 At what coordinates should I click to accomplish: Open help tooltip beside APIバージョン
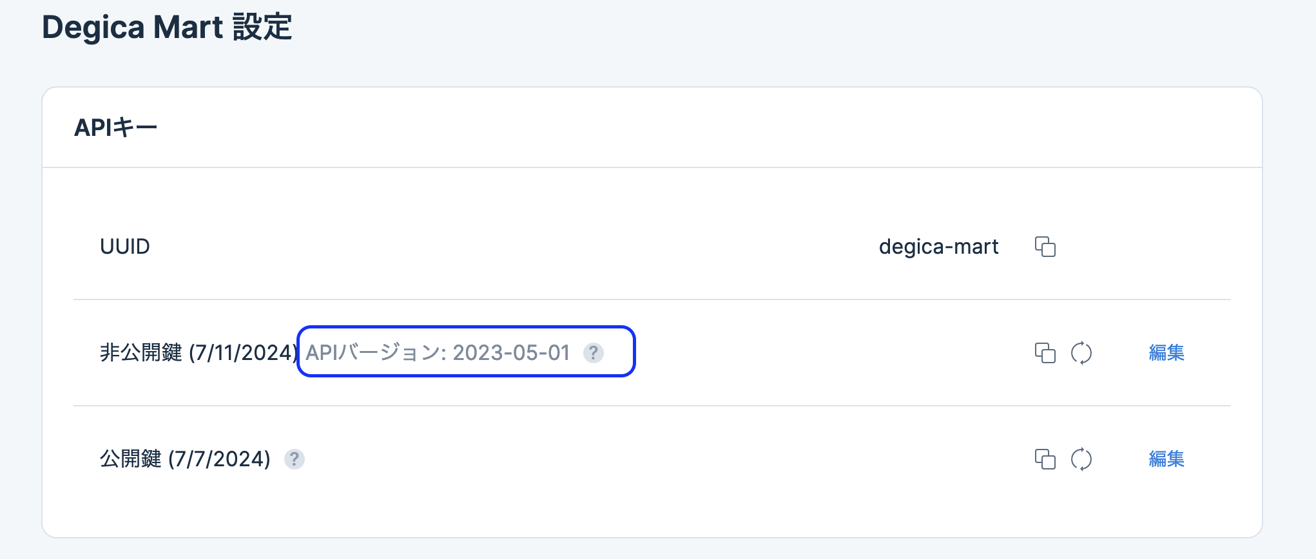point(593,353)
